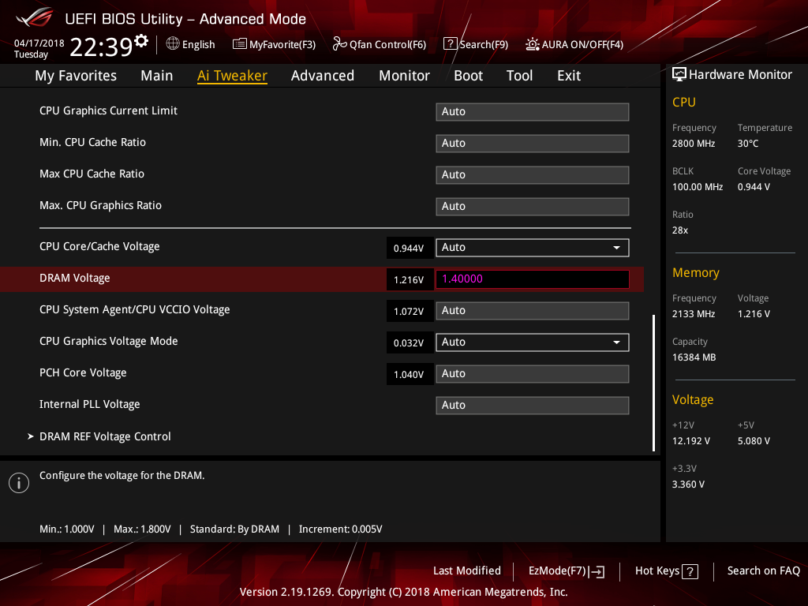Click the 28x ratio value
Image resolution: width=808 pixels, height=606 pixels.
point(680,230)
